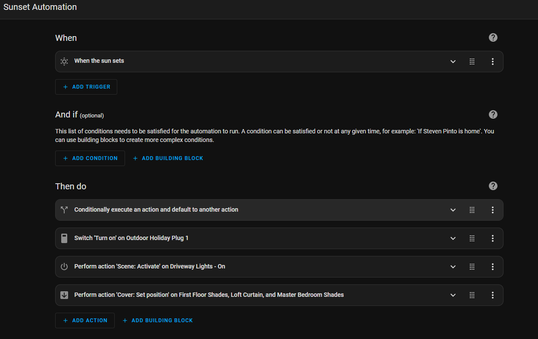The image size is (538, 339).
Task: Click Add Building Block under Then do
Action: 157,321
